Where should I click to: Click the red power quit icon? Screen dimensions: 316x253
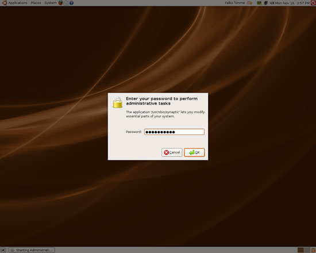(313, 3)
